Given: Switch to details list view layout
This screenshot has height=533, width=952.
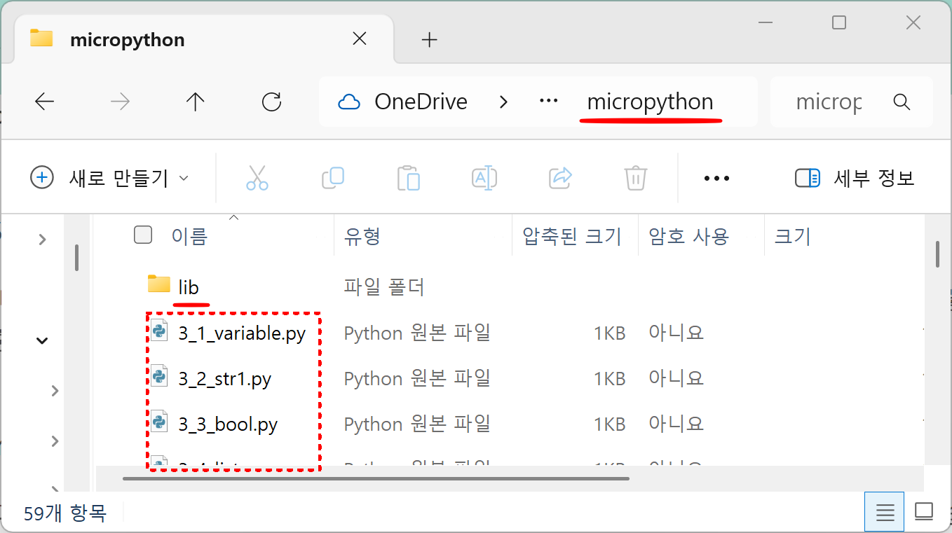Looking at the screenshot, I should (885, 512).
